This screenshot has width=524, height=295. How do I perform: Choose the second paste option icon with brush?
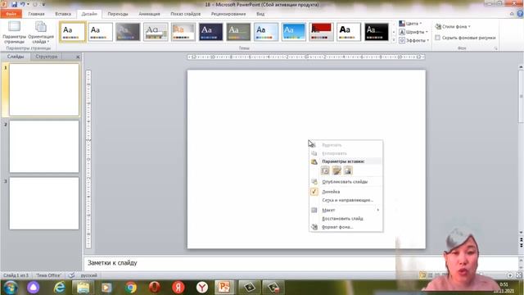337,170
